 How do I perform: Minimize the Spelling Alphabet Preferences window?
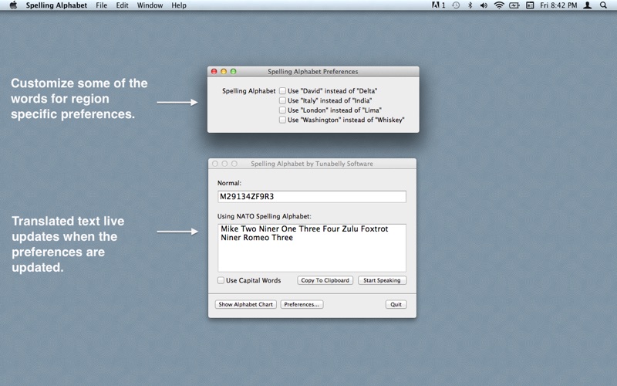224,71
